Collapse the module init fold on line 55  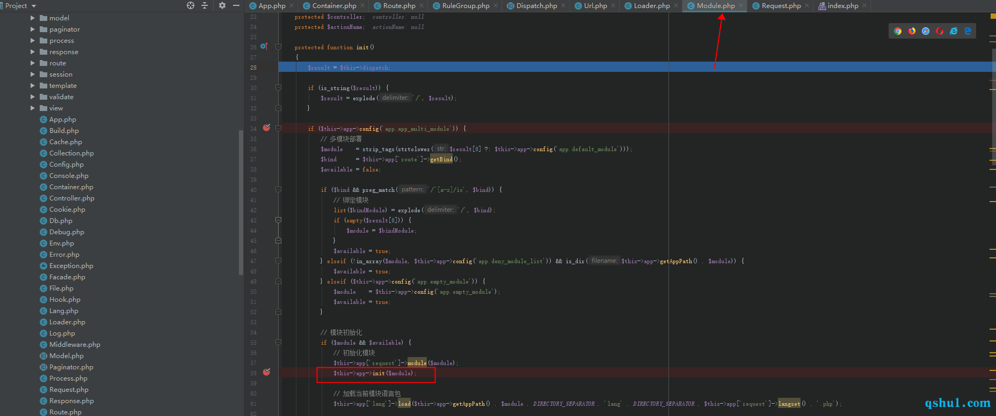278,343
